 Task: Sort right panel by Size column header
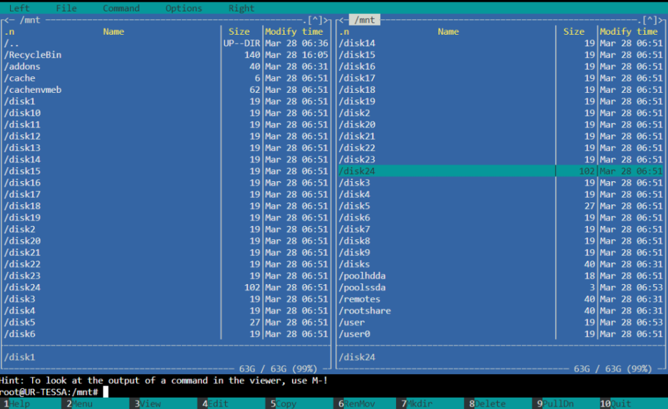pyautogui.click(x=574, y=31)
